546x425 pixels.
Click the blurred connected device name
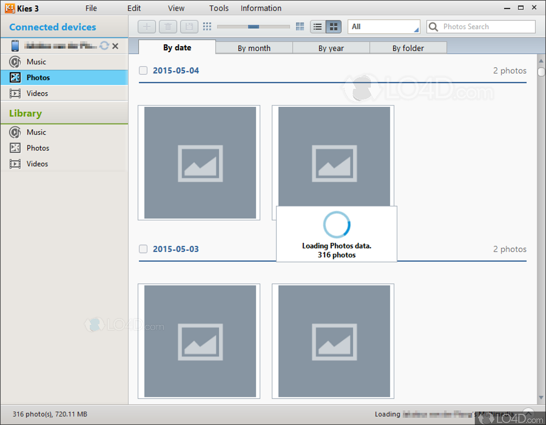click(61, 46)
